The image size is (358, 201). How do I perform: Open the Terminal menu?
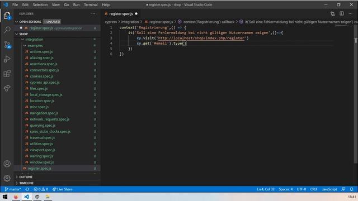click(91, 4)
